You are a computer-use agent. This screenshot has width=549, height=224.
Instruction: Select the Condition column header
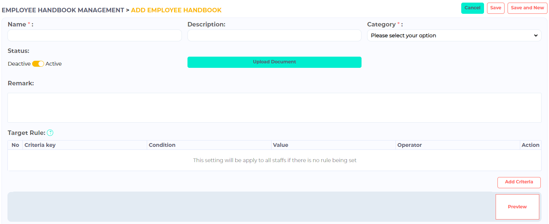coord(162,145)
